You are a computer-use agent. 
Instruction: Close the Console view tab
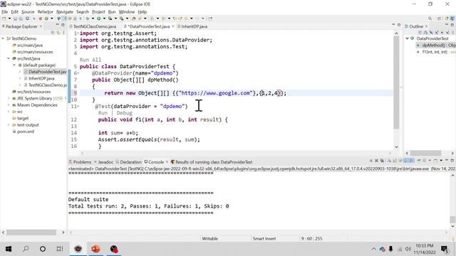[x=167, y=162]
